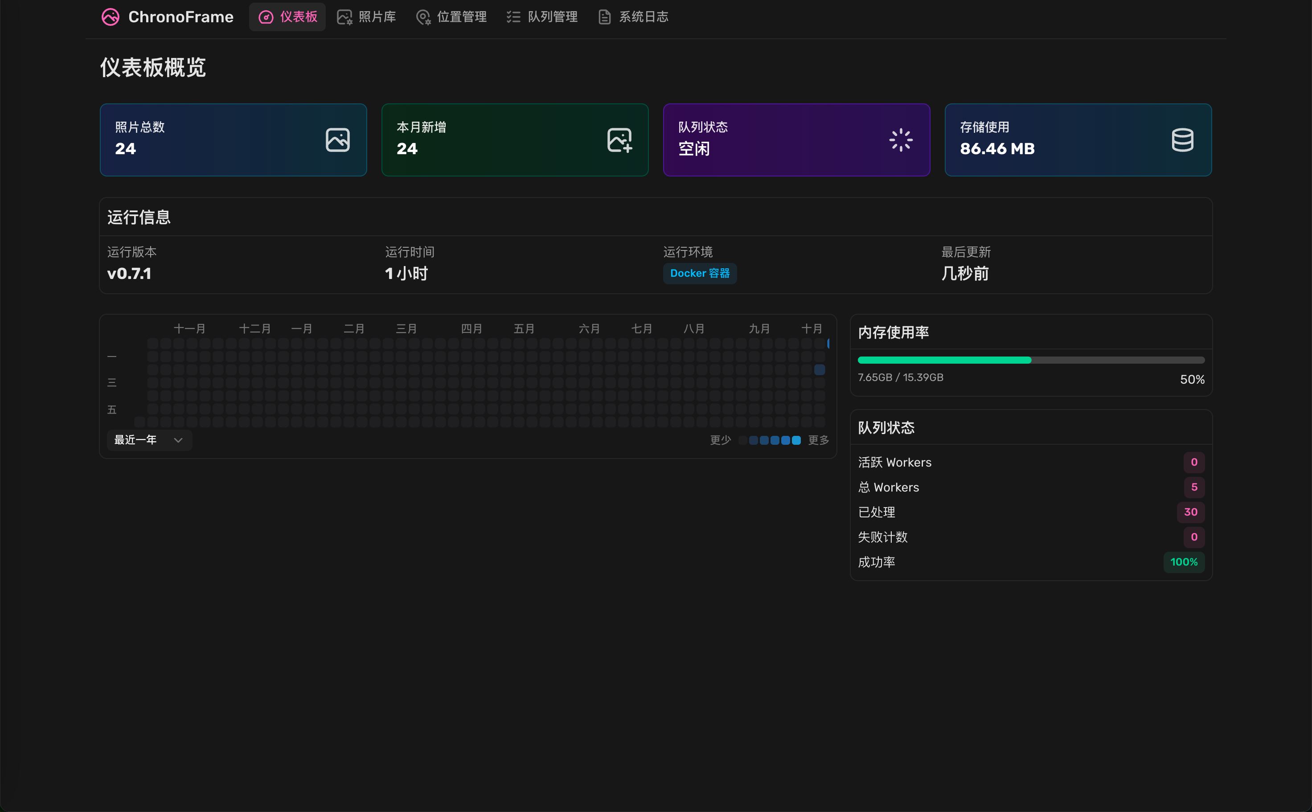Click the Docker 容器 environment badge
Viewport: 1312px width, 812px height.
699,273
